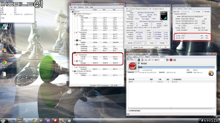
Task: Click the document icon in BurnInTest toolbar
Action: [142, 60]
